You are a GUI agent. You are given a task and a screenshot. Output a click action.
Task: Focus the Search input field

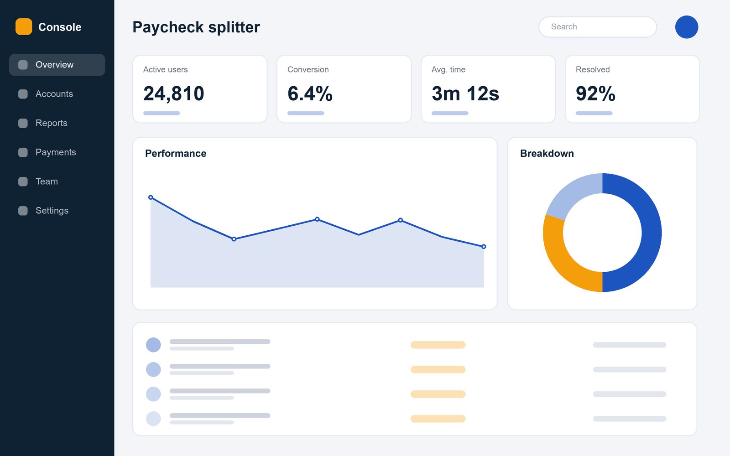[x=598, y=27]
